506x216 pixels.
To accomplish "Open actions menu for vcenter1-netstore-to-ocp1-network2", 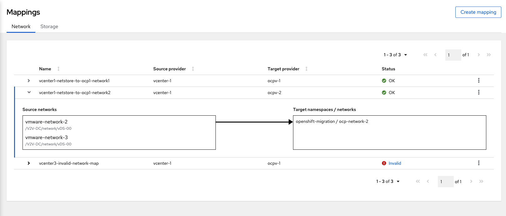I will click(x=478, y=92).
